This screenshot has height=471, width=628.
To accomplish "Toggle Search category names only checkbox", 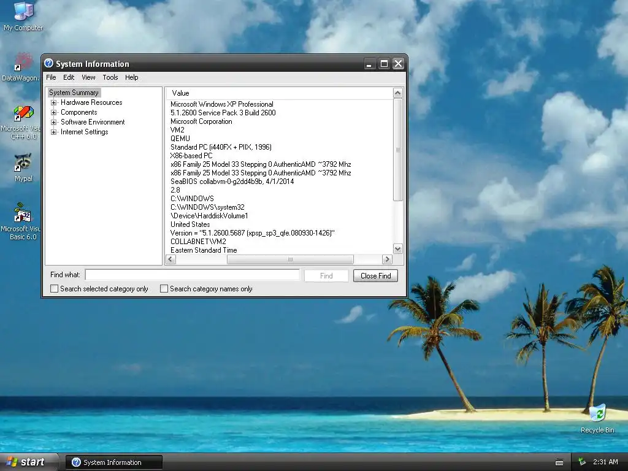I will pos(164,288).
